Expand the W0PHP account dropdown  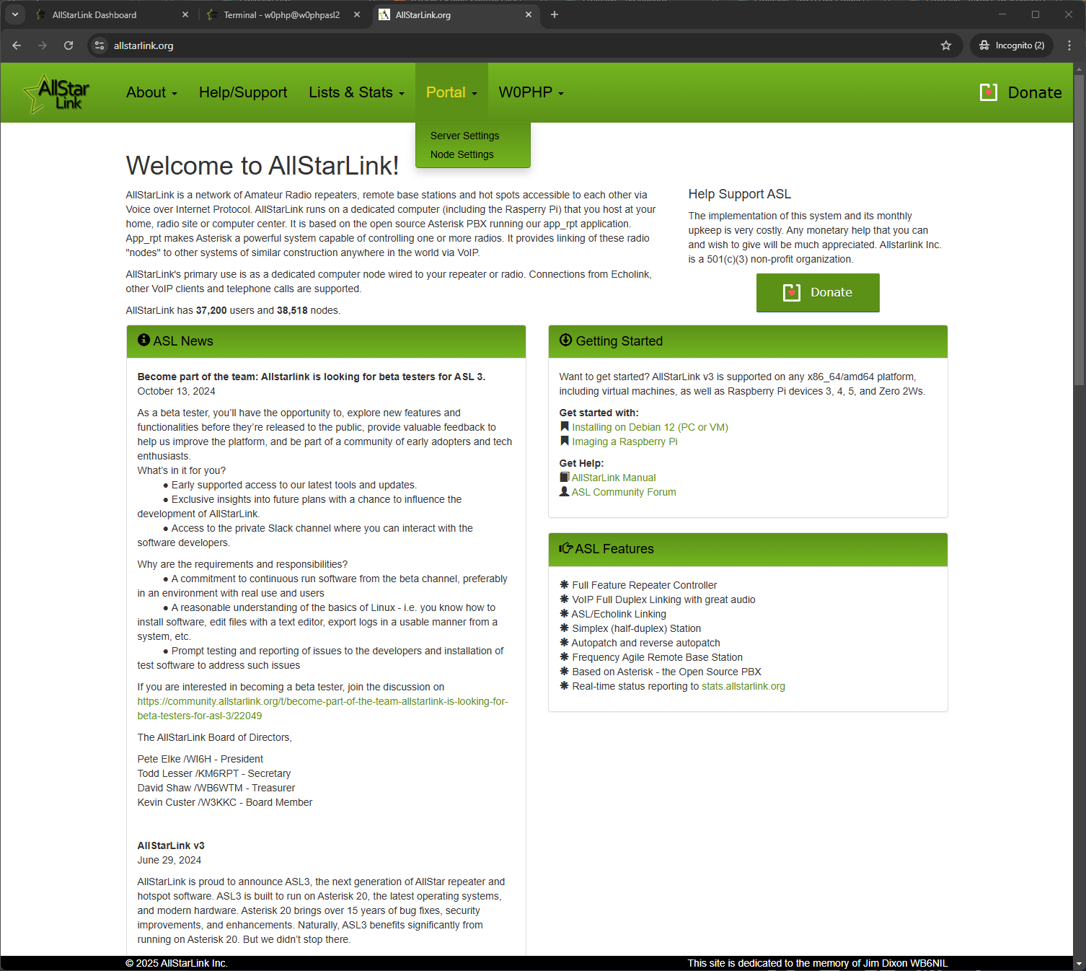531,92
